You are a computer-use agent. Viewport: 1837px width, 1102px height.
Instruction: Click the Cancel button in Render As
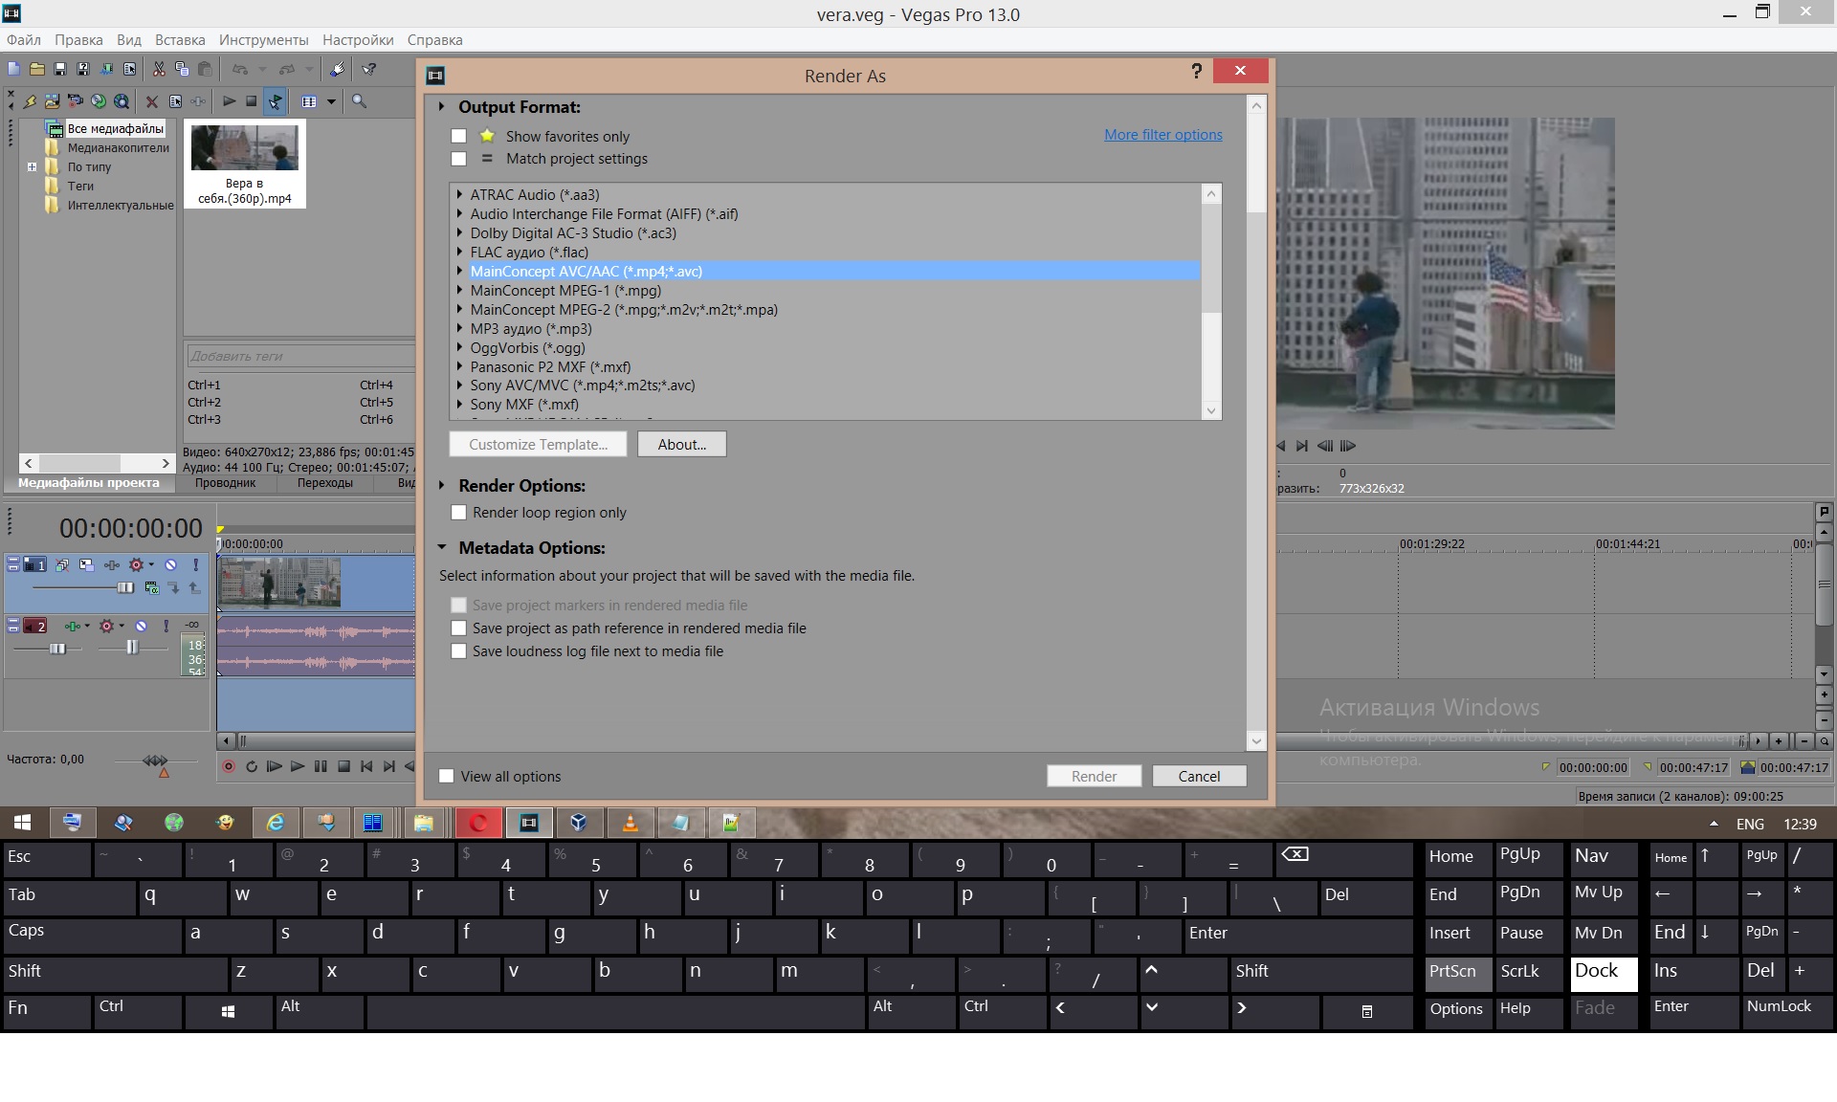point(1199,776)
